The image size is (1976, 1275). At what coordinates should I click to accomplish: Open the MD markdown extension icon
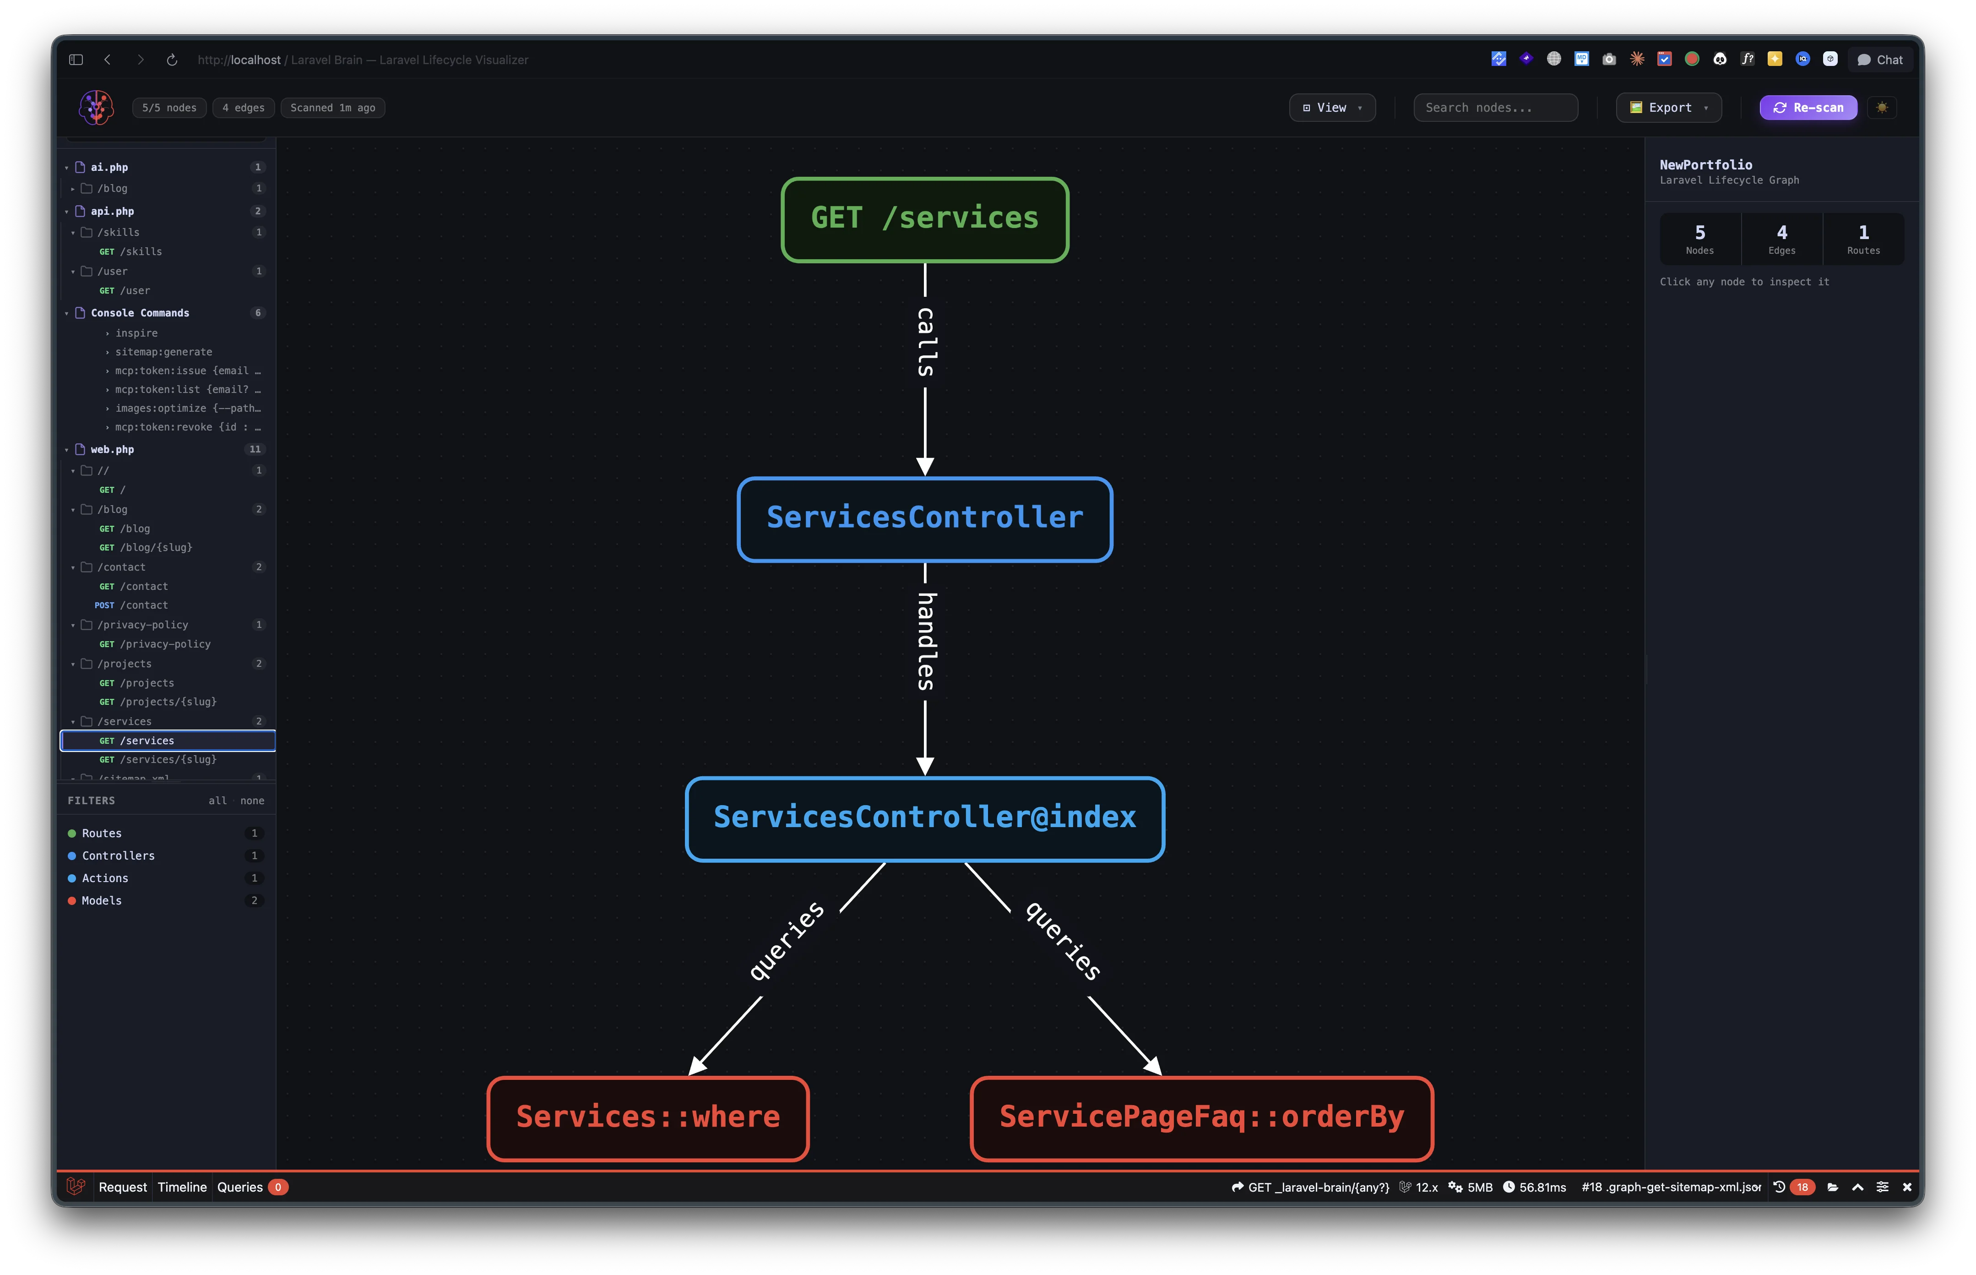pyautogui.click(x=1581, y=59)
